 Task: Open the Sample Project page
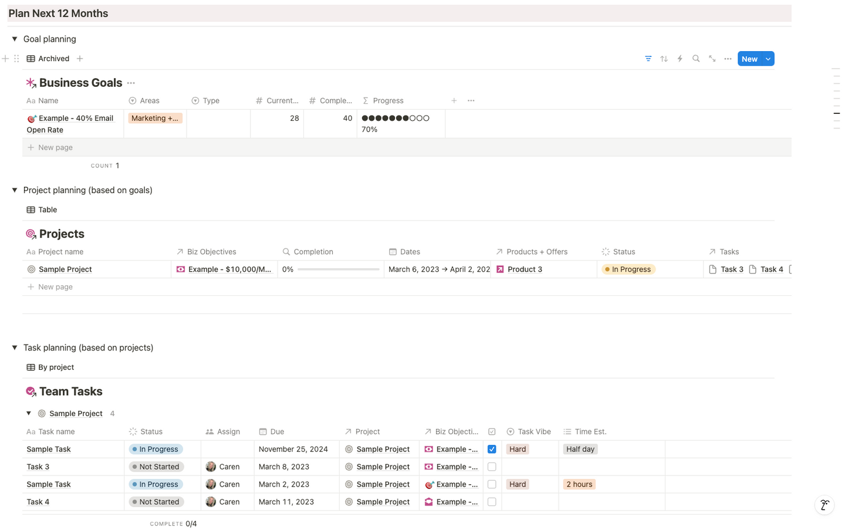(65, 269)
